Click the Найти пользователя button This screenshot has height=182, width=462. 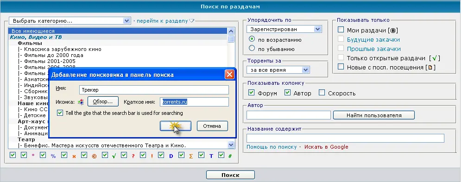point(374,115)
